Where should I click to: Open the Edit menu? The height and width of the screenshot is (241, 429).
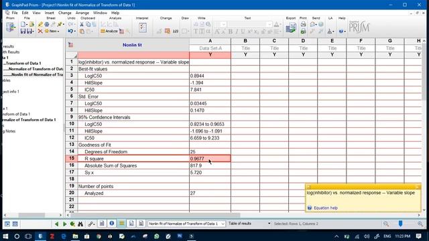tap(25, 13)
